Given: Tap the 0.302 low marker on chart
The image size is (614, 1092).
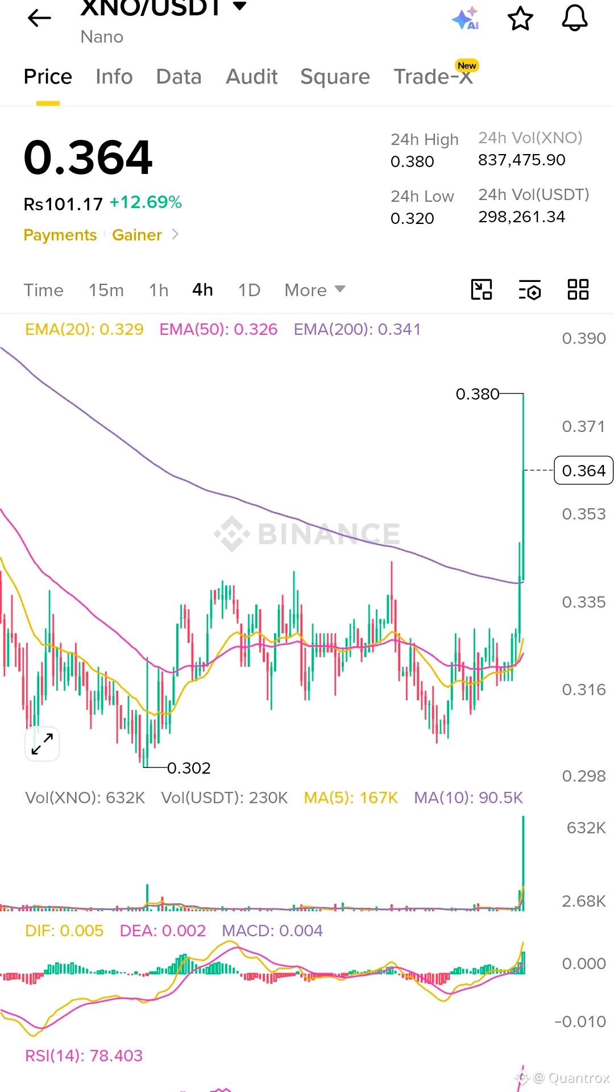Looking at the screenshot, I should tap(189, 768).
